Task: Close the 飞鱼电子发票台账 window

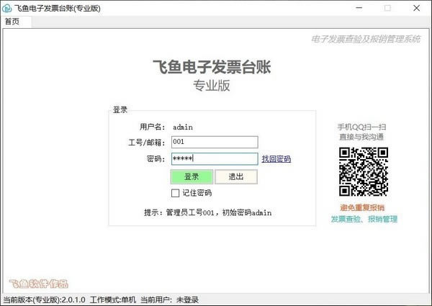Action: click(419, 8)
